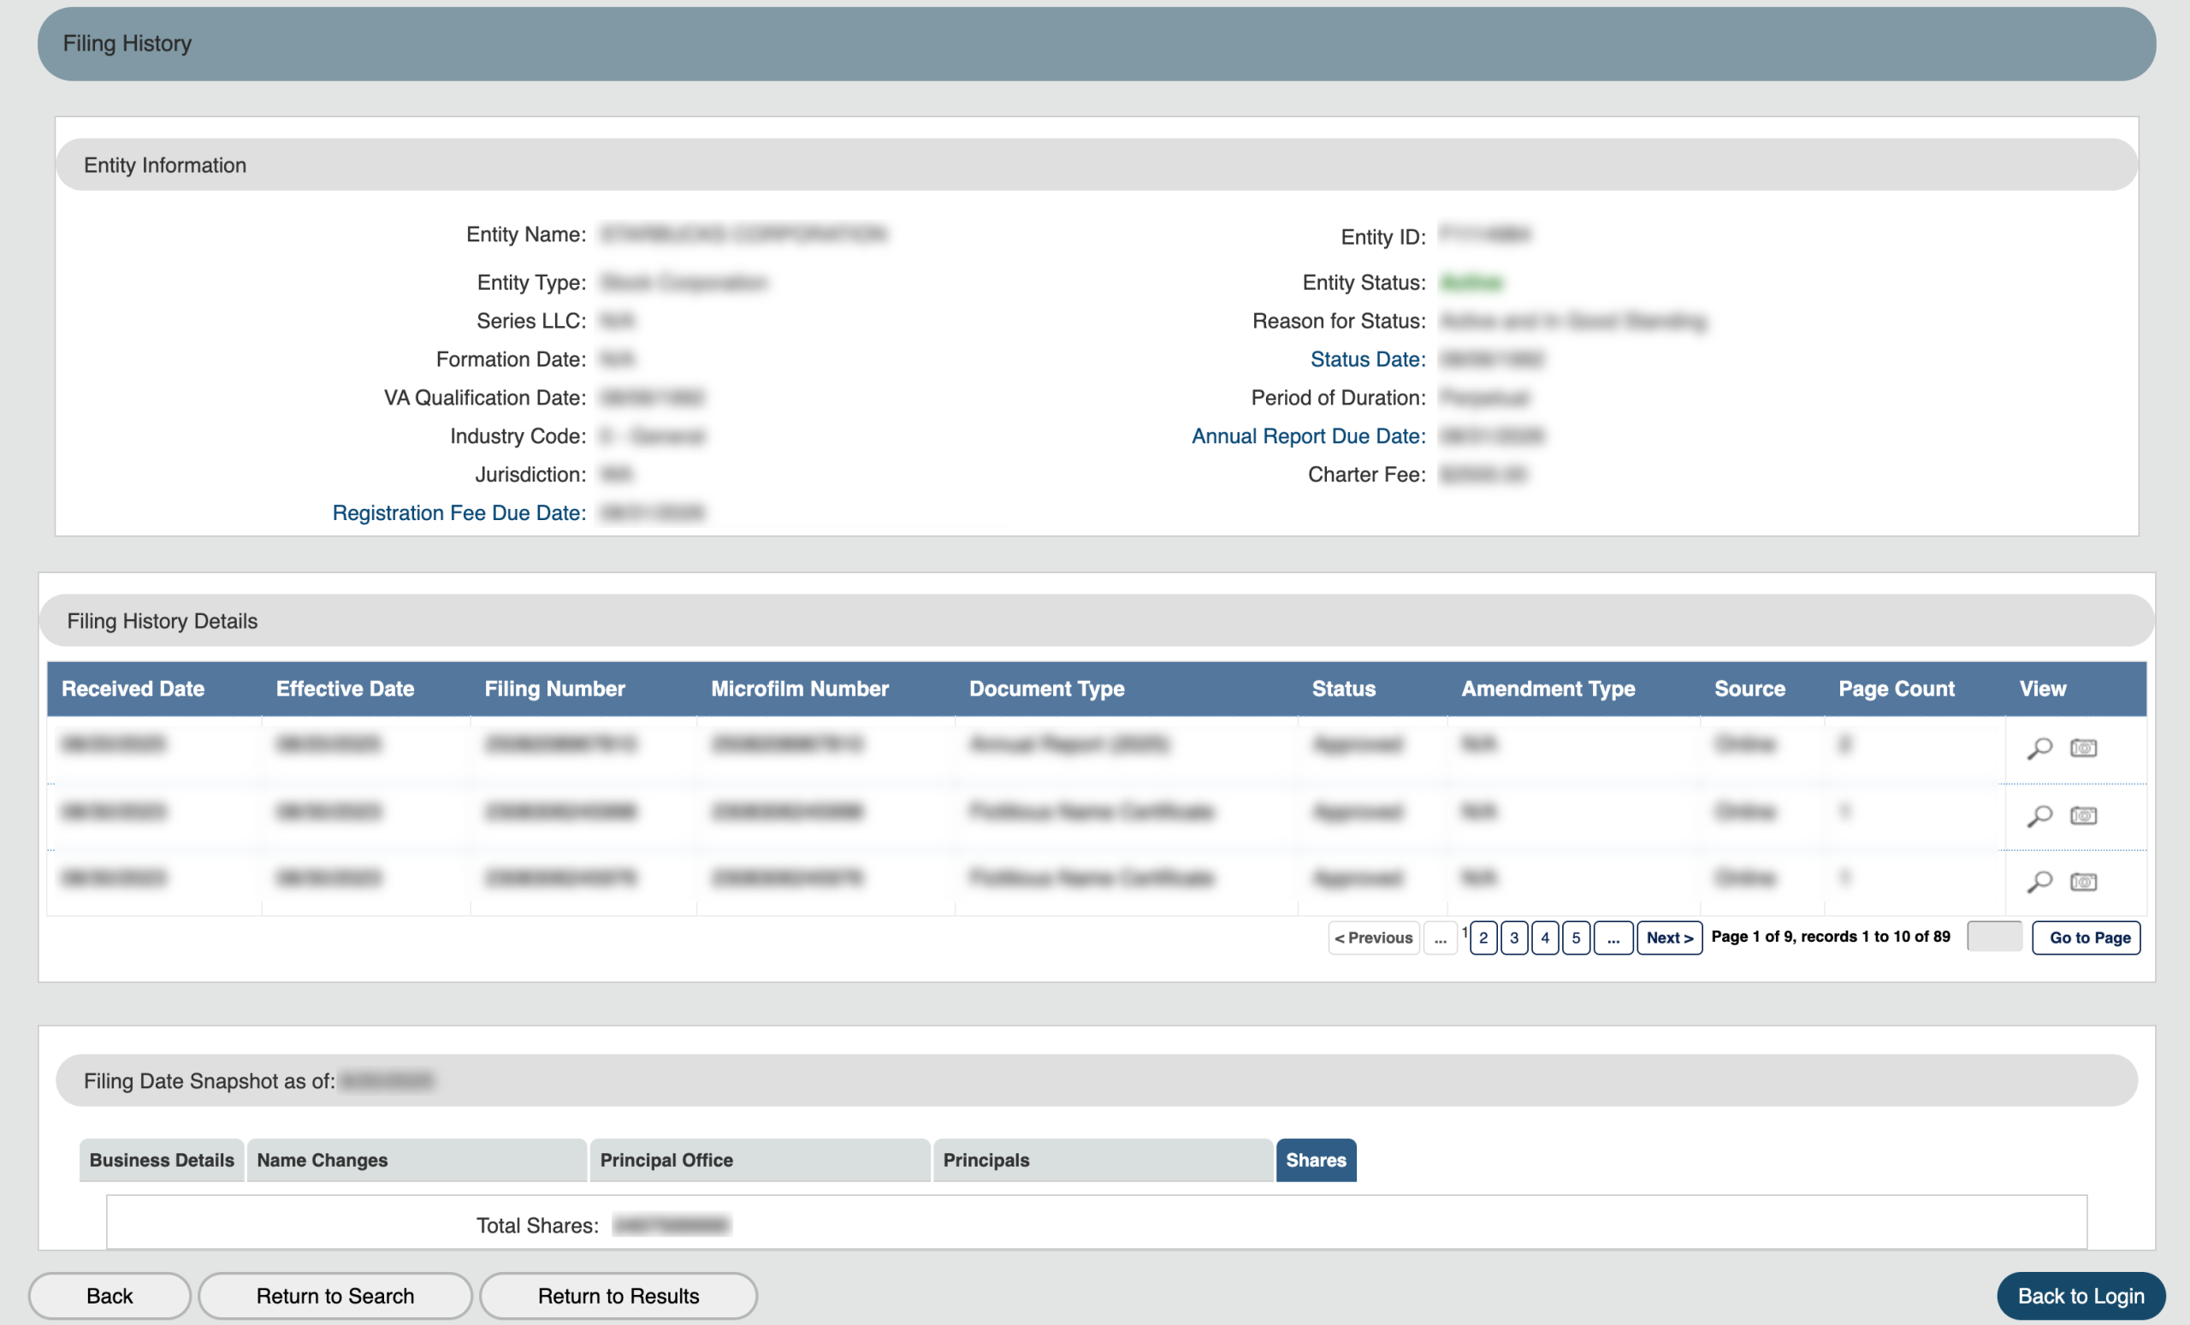Screen dimensions: 2190x1325
Task: Click the Back button
Action: pyautogui.click(x=109, y=1296)
